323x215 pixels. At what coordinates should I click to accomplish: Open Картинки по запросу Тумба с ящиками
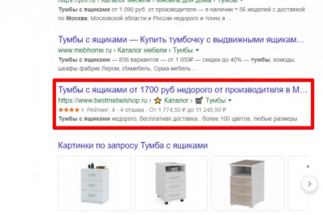tap(133, 146)
